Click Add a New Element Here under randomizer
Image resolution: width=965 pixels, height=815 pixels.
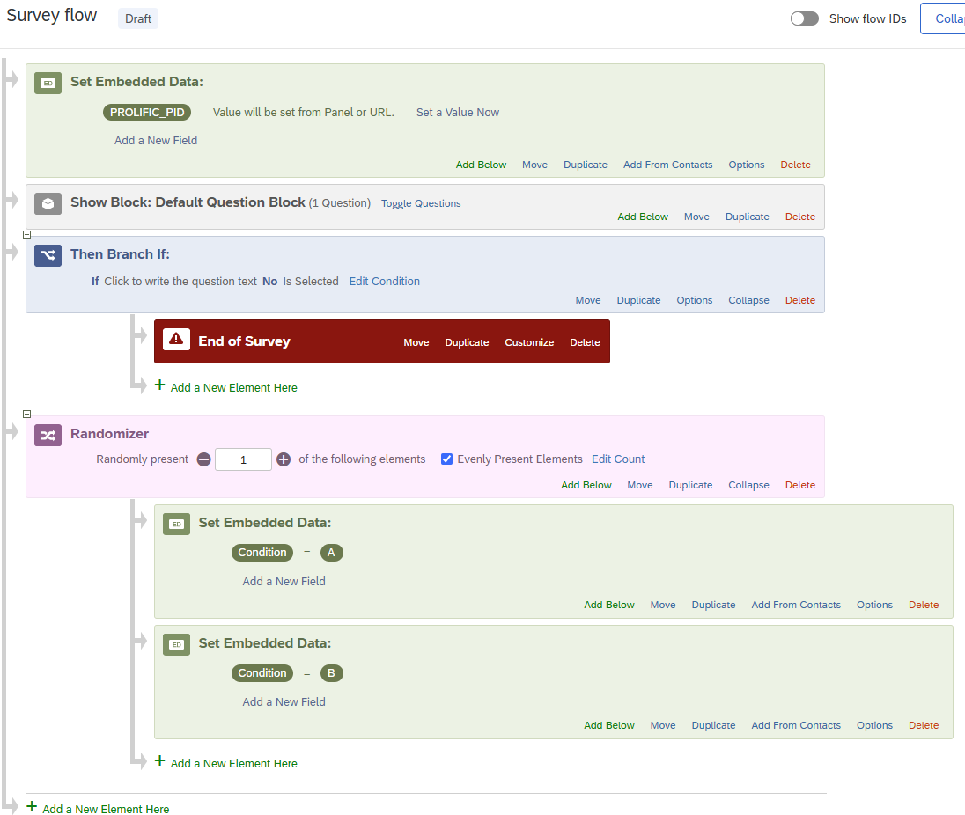234,763
